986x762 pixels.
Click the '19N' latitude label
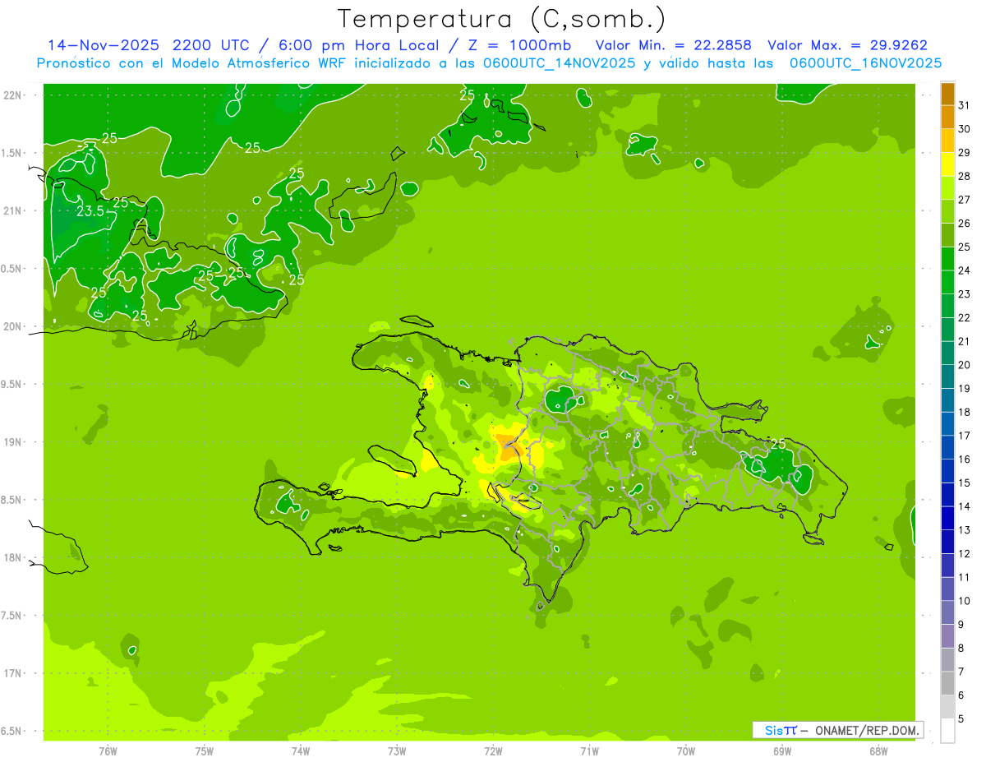coord(12,442)
